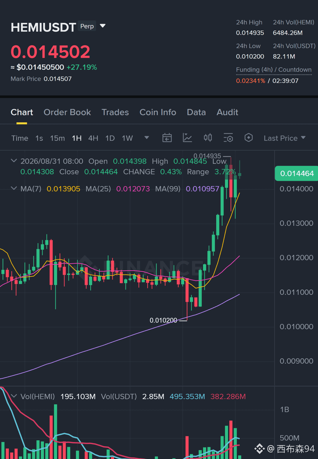This screenshot has height=459, width=318.
Task: Open the Data tab
Action: click(x=196, y=112)
